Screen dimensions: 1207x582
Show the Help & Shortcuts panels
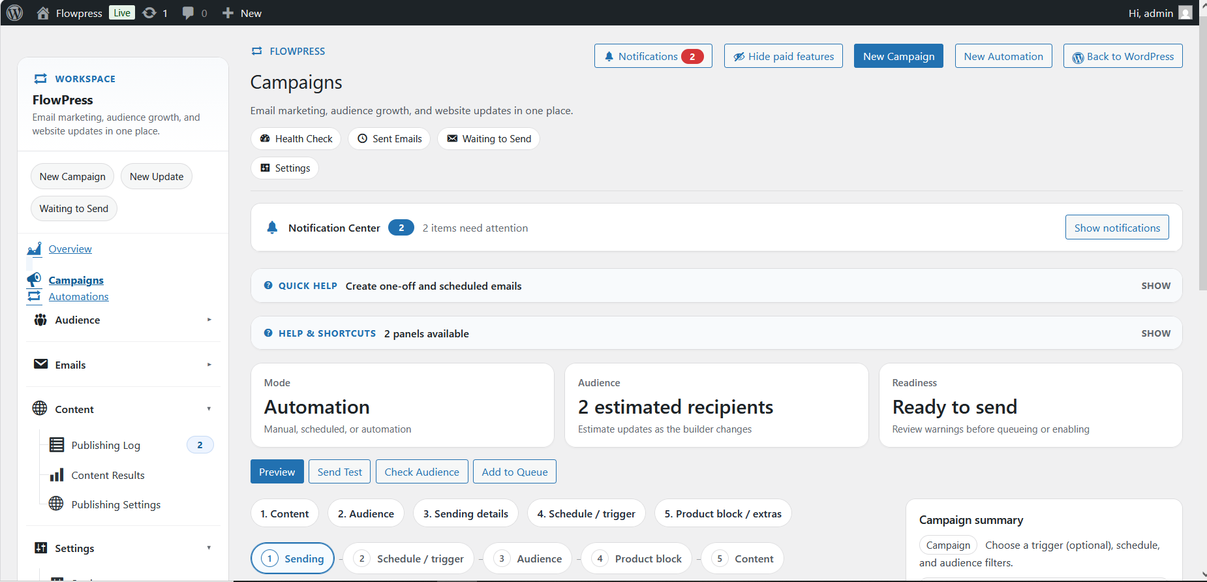click(1156, 333)
